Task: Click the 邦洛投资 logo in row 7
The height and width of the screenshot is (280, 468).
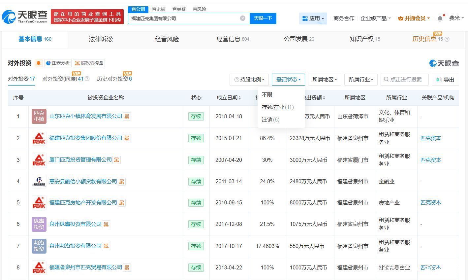Action: pyautogui.click(x=39, y=246)
